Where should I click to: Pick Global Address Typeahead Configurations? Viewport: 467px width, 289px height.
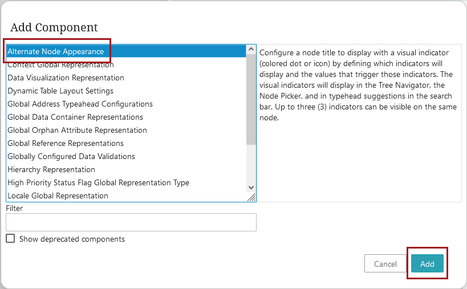tap(126, 104)
